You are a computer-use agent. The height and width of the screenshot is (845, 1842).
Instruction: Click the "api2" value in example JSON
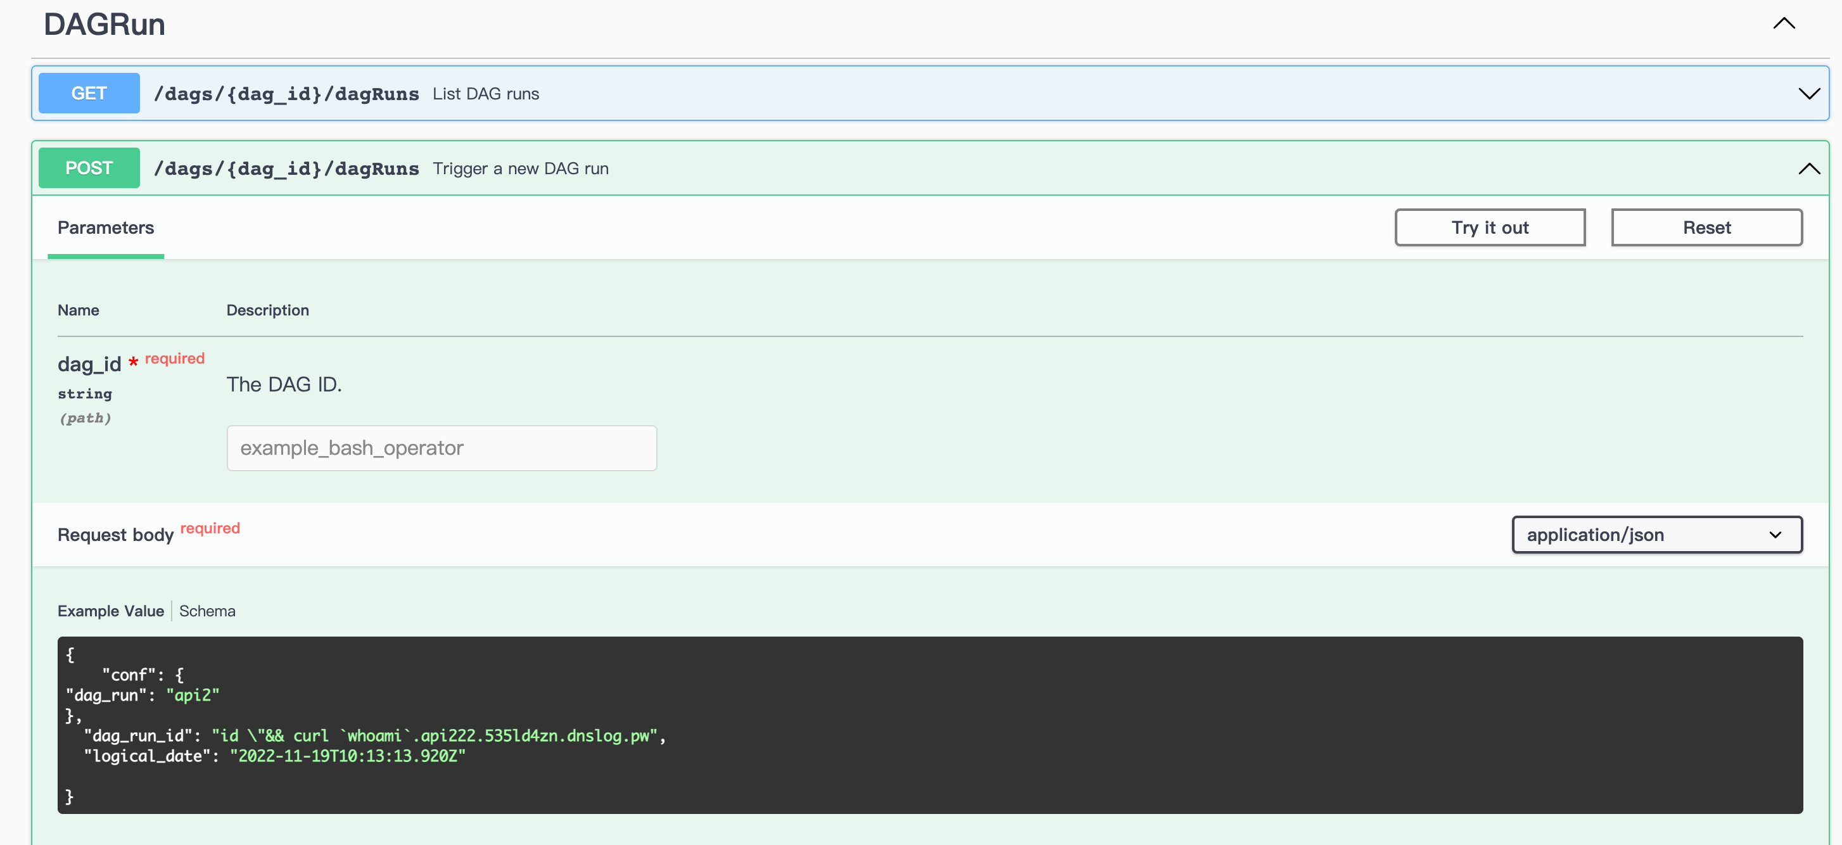193,695
